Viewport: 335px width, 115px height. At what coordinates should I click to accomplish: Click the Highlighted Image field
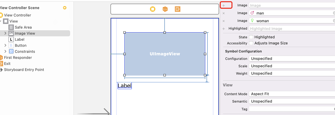click(x=292, y=29)
